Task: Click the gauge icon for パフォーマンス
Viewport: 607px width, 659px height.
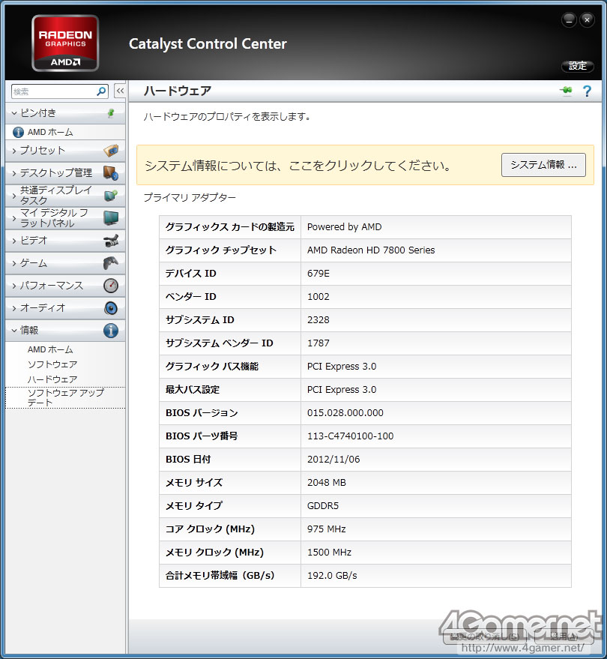Action: tap(111, 286)
